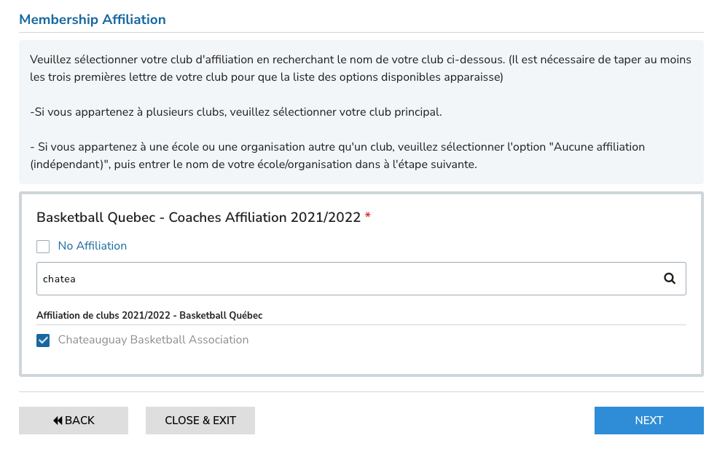This screenshot has width=725, height=454.
Task: Click the "Aucune affiliation (indépendant)" instruction paragraph
Action: coord(337,156)
